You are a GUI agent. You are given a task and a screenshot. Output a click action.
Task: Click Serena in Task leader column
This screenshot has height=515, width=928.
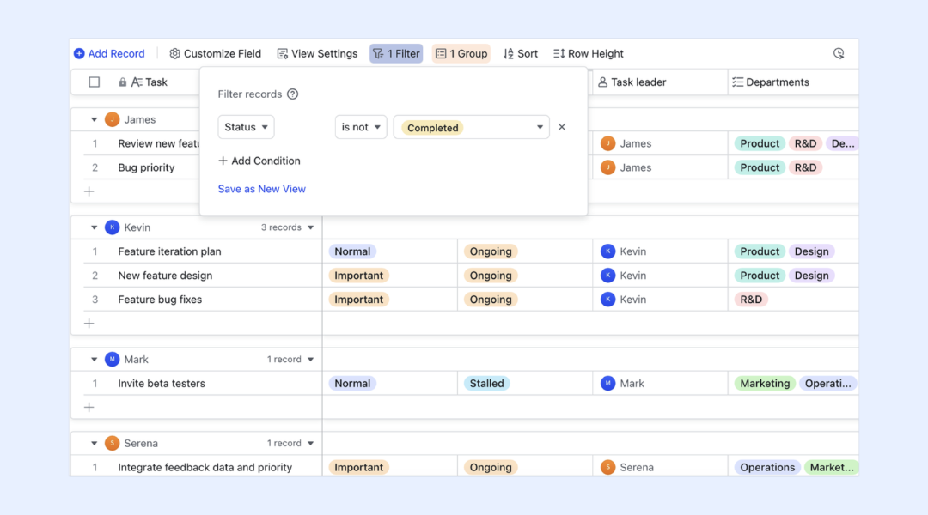point(627,468)
